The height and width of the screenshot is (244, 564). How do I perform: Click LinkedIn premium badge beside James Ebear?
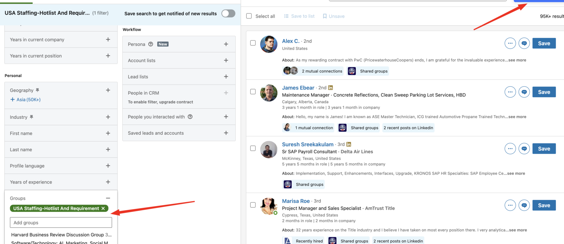[330, 88]
